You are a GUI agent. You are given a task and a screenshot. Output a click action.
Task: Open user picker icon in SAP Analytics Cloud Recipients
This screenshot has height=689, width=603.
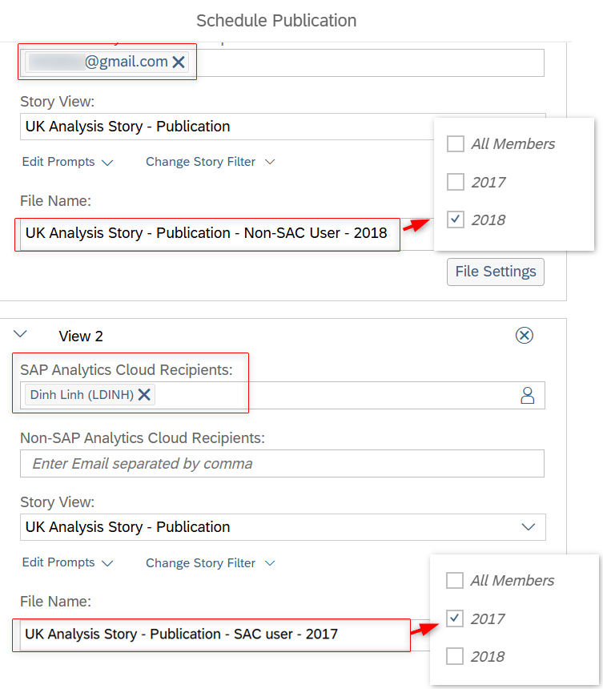tap(527, 396)
